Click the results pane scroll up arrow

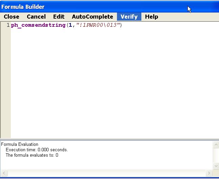click(216, 144)
